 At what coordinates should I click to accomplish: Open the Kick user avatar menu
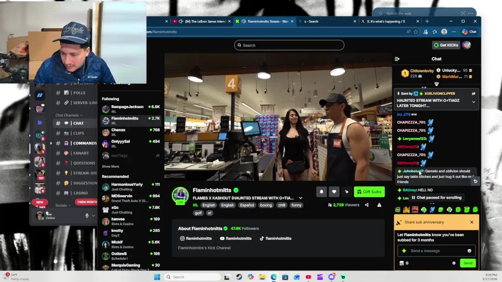[467, 45]
